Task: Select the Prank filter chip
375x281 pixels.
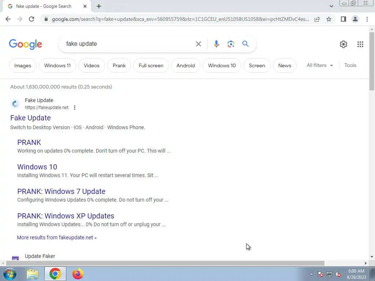Action: [119, 65]
